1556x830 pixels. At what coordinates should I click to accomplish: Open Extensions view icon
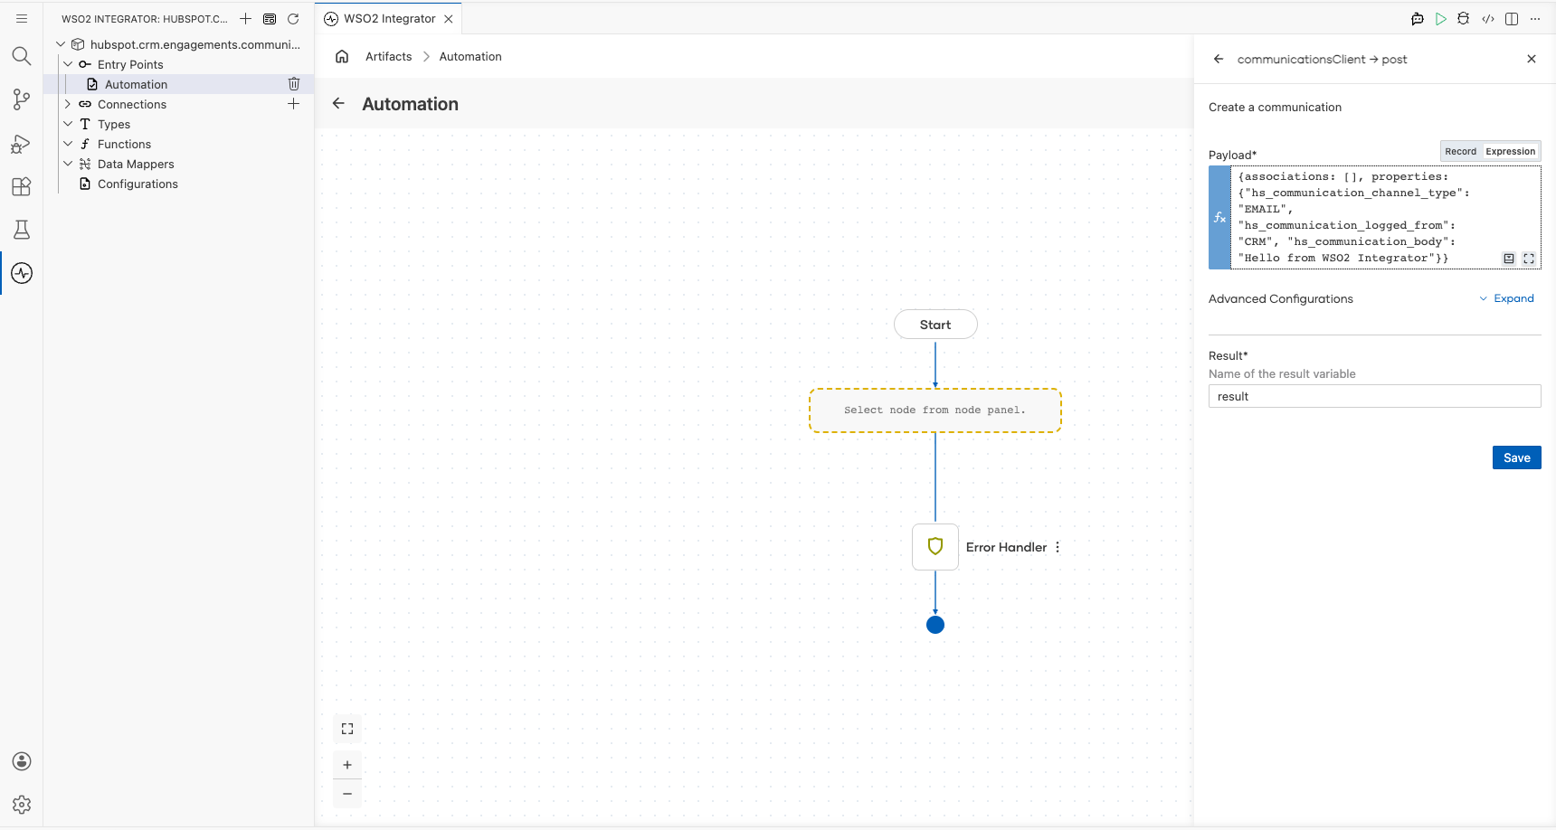point(22,186)
